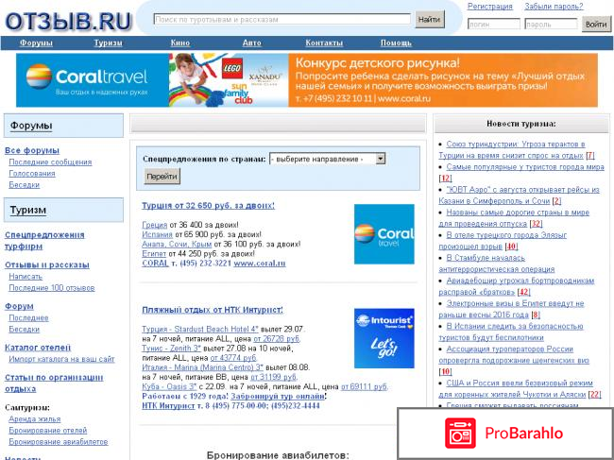Click price link от 26728 руб
The image size is (614, 460).
click(277, 338)
